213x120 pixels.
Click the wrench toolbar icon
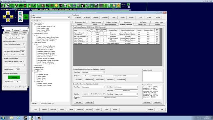(x=83, y=6)
